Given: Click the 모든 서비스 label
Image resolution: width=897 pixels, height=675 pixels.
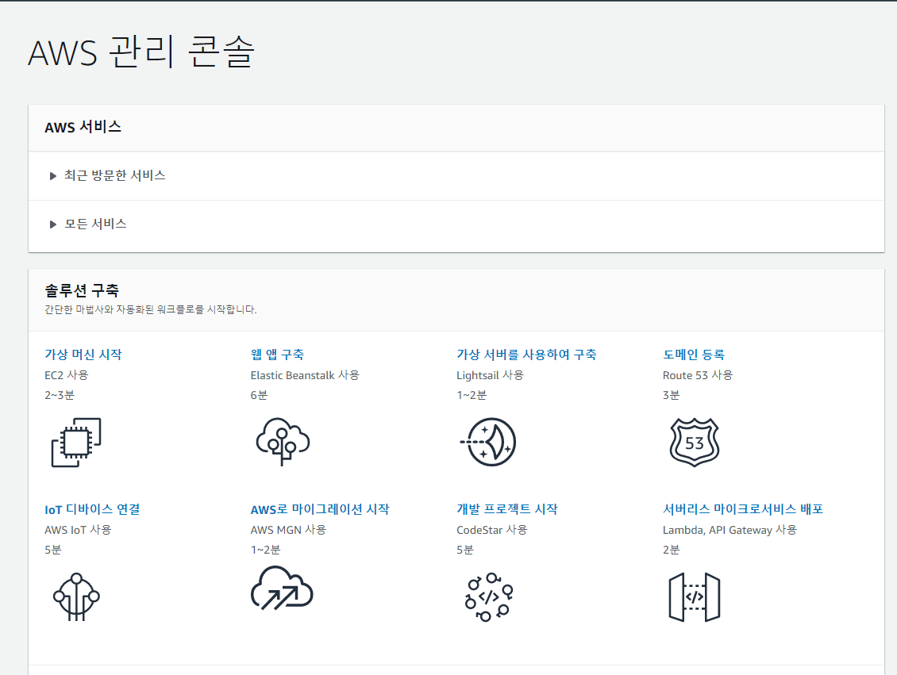Looking at the screenshot, I should pyautogui.click(x=95, y=224).
